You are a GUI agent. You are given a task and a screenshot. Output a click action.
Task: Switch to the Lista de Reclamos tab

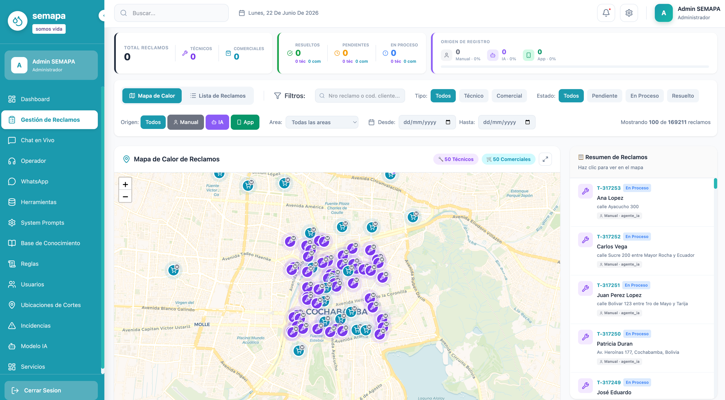click(218, 96)
